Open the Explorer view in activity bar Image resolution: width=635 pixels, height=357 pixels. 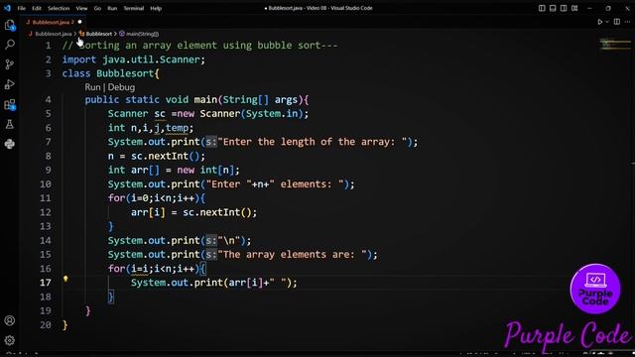pyautogui.click(x=10, y=26)
